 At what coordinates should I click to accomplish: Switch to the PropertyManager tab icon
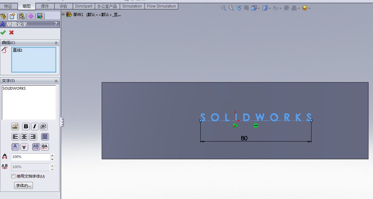(12, 16)
